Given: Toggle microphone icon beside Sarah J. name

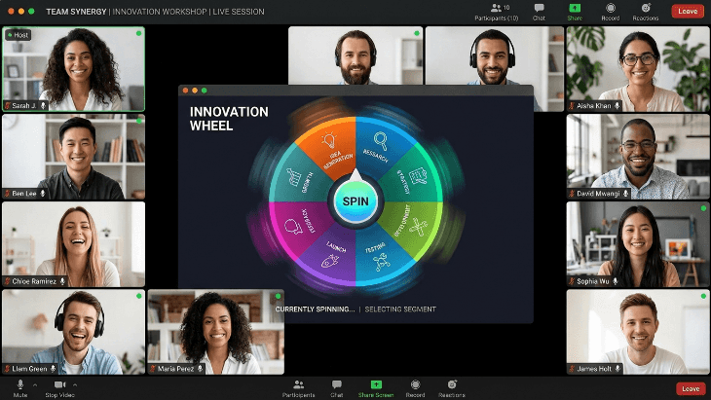Looking at the screenshot, I should (44, 105).
